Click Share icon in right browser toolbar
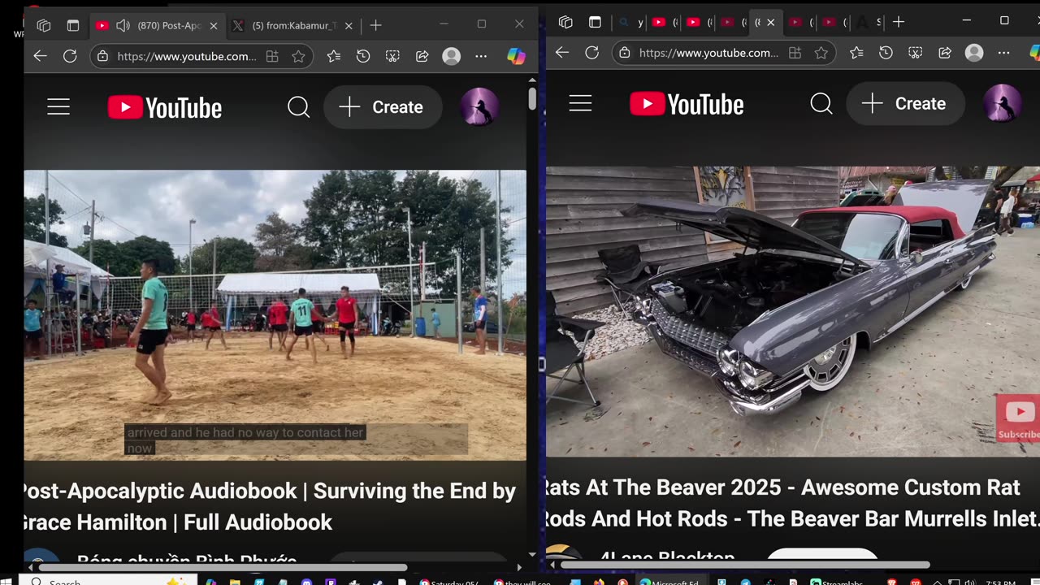This screenshot has height=585, width=1040. click(945, 53)
